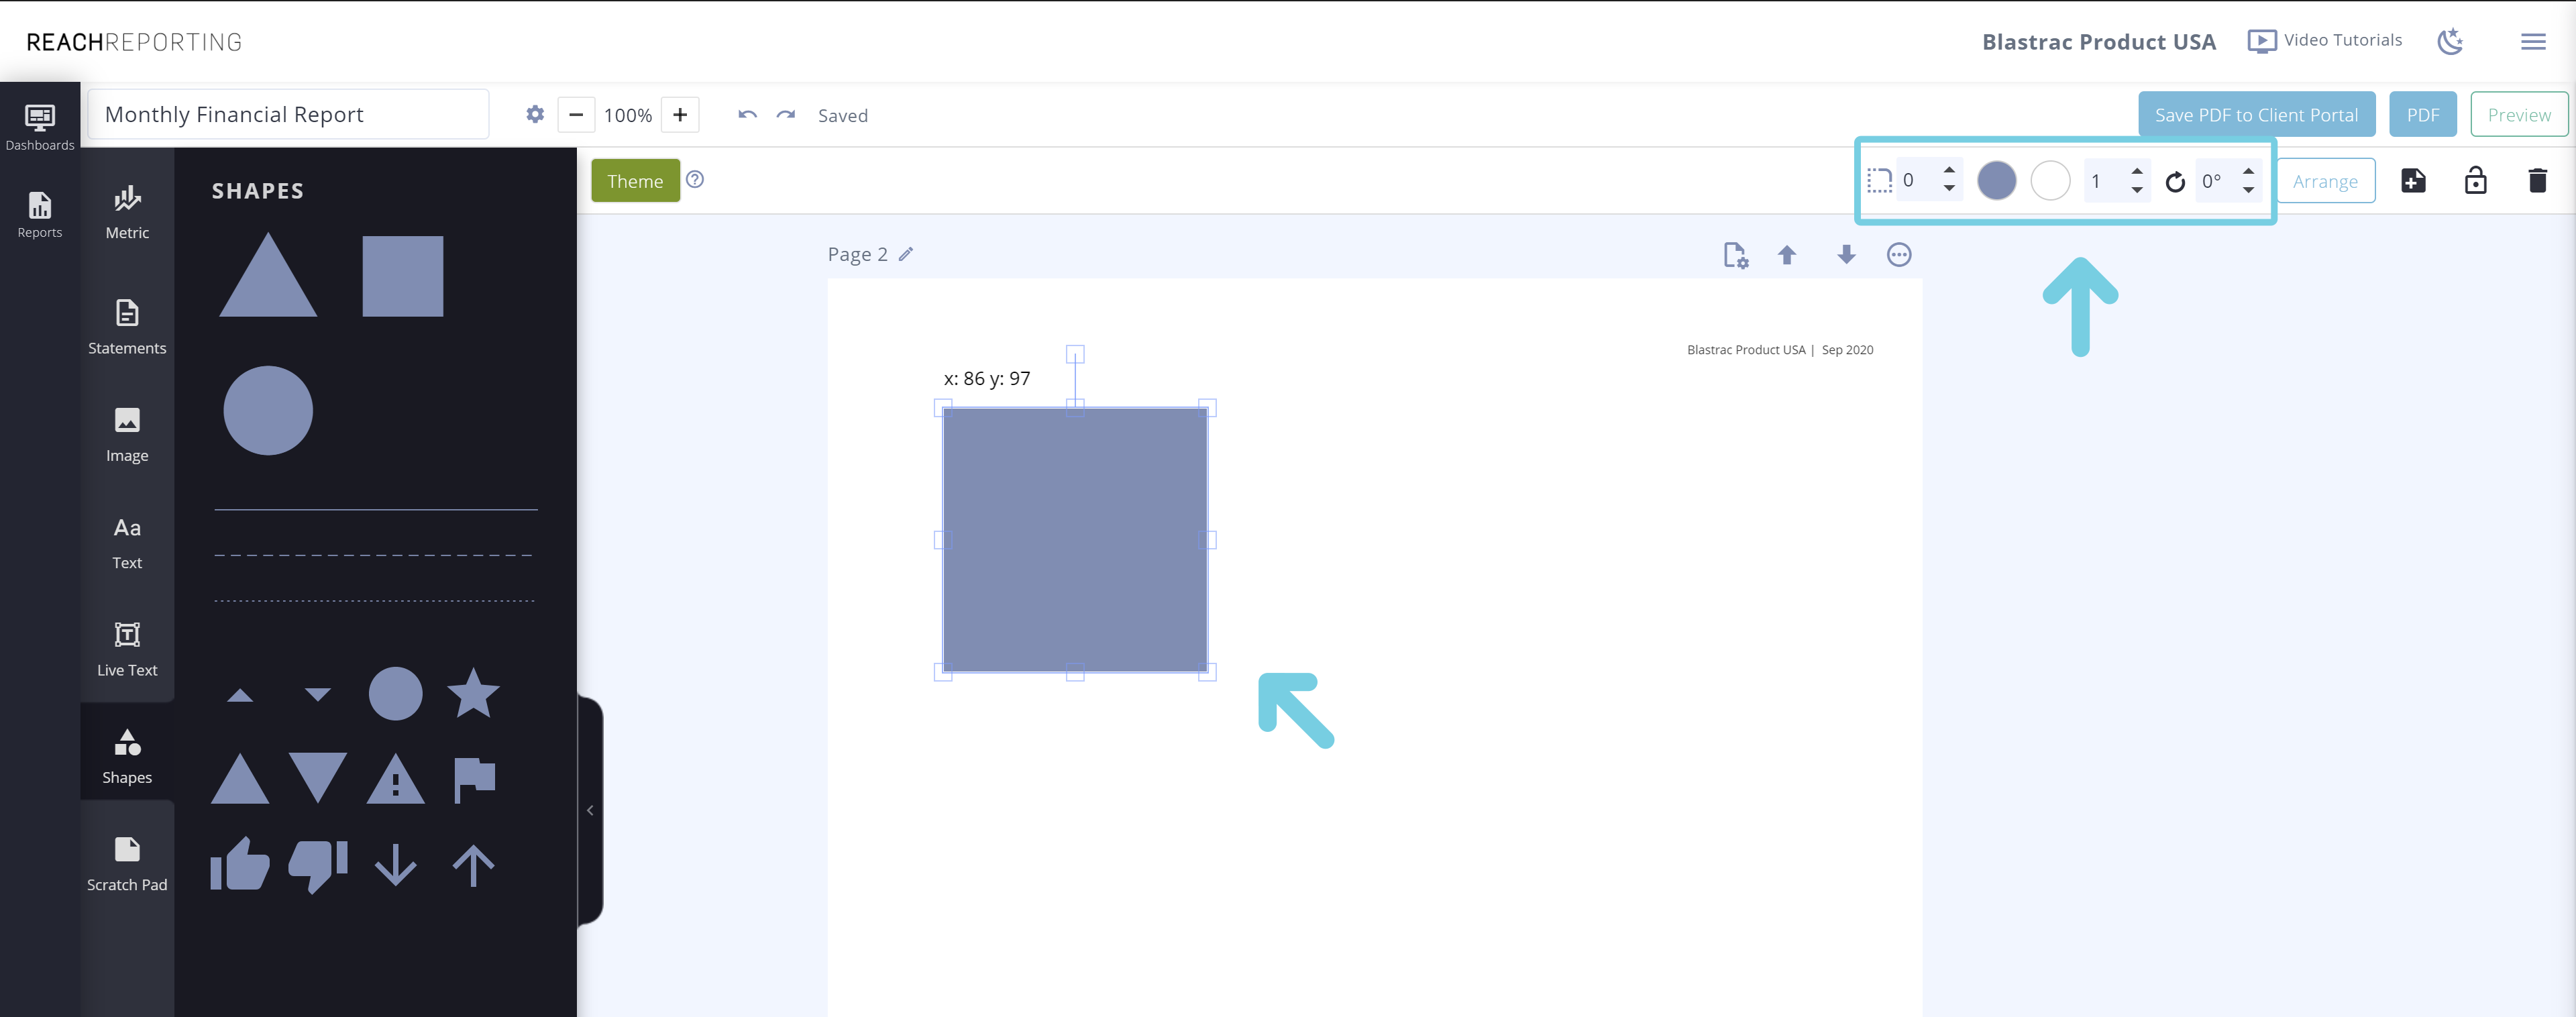The height and width of the screenshot is (1017, 2576).
Task: Move page down
Action: (1846, 255)
